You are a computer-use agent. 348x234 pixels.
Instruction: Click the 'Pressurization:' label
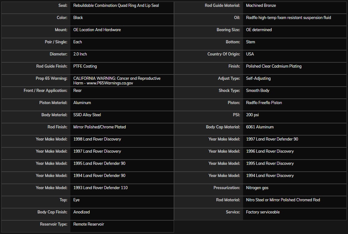coord(227,188)
